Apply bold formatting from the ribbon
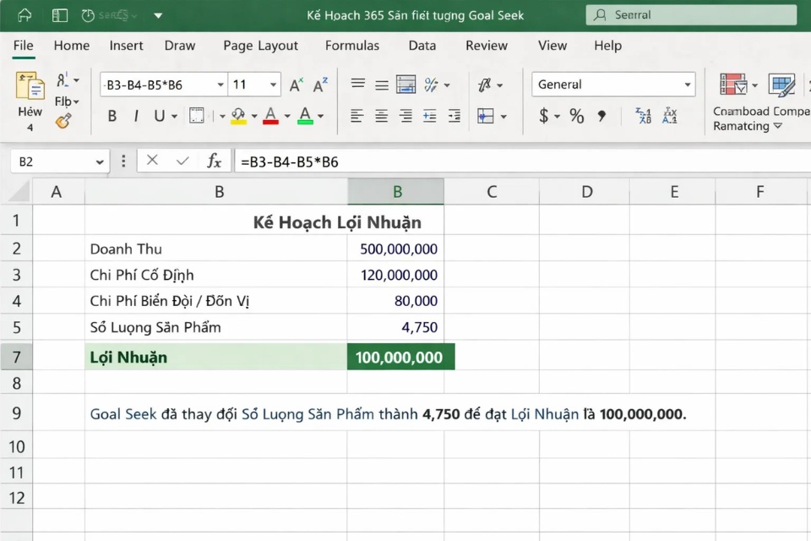Viewport: 811px width, 541px height. [112, 116]
